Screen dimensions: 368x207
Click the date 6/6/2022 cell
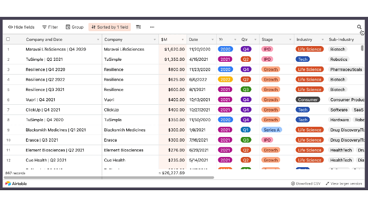[x=198, y=80]
